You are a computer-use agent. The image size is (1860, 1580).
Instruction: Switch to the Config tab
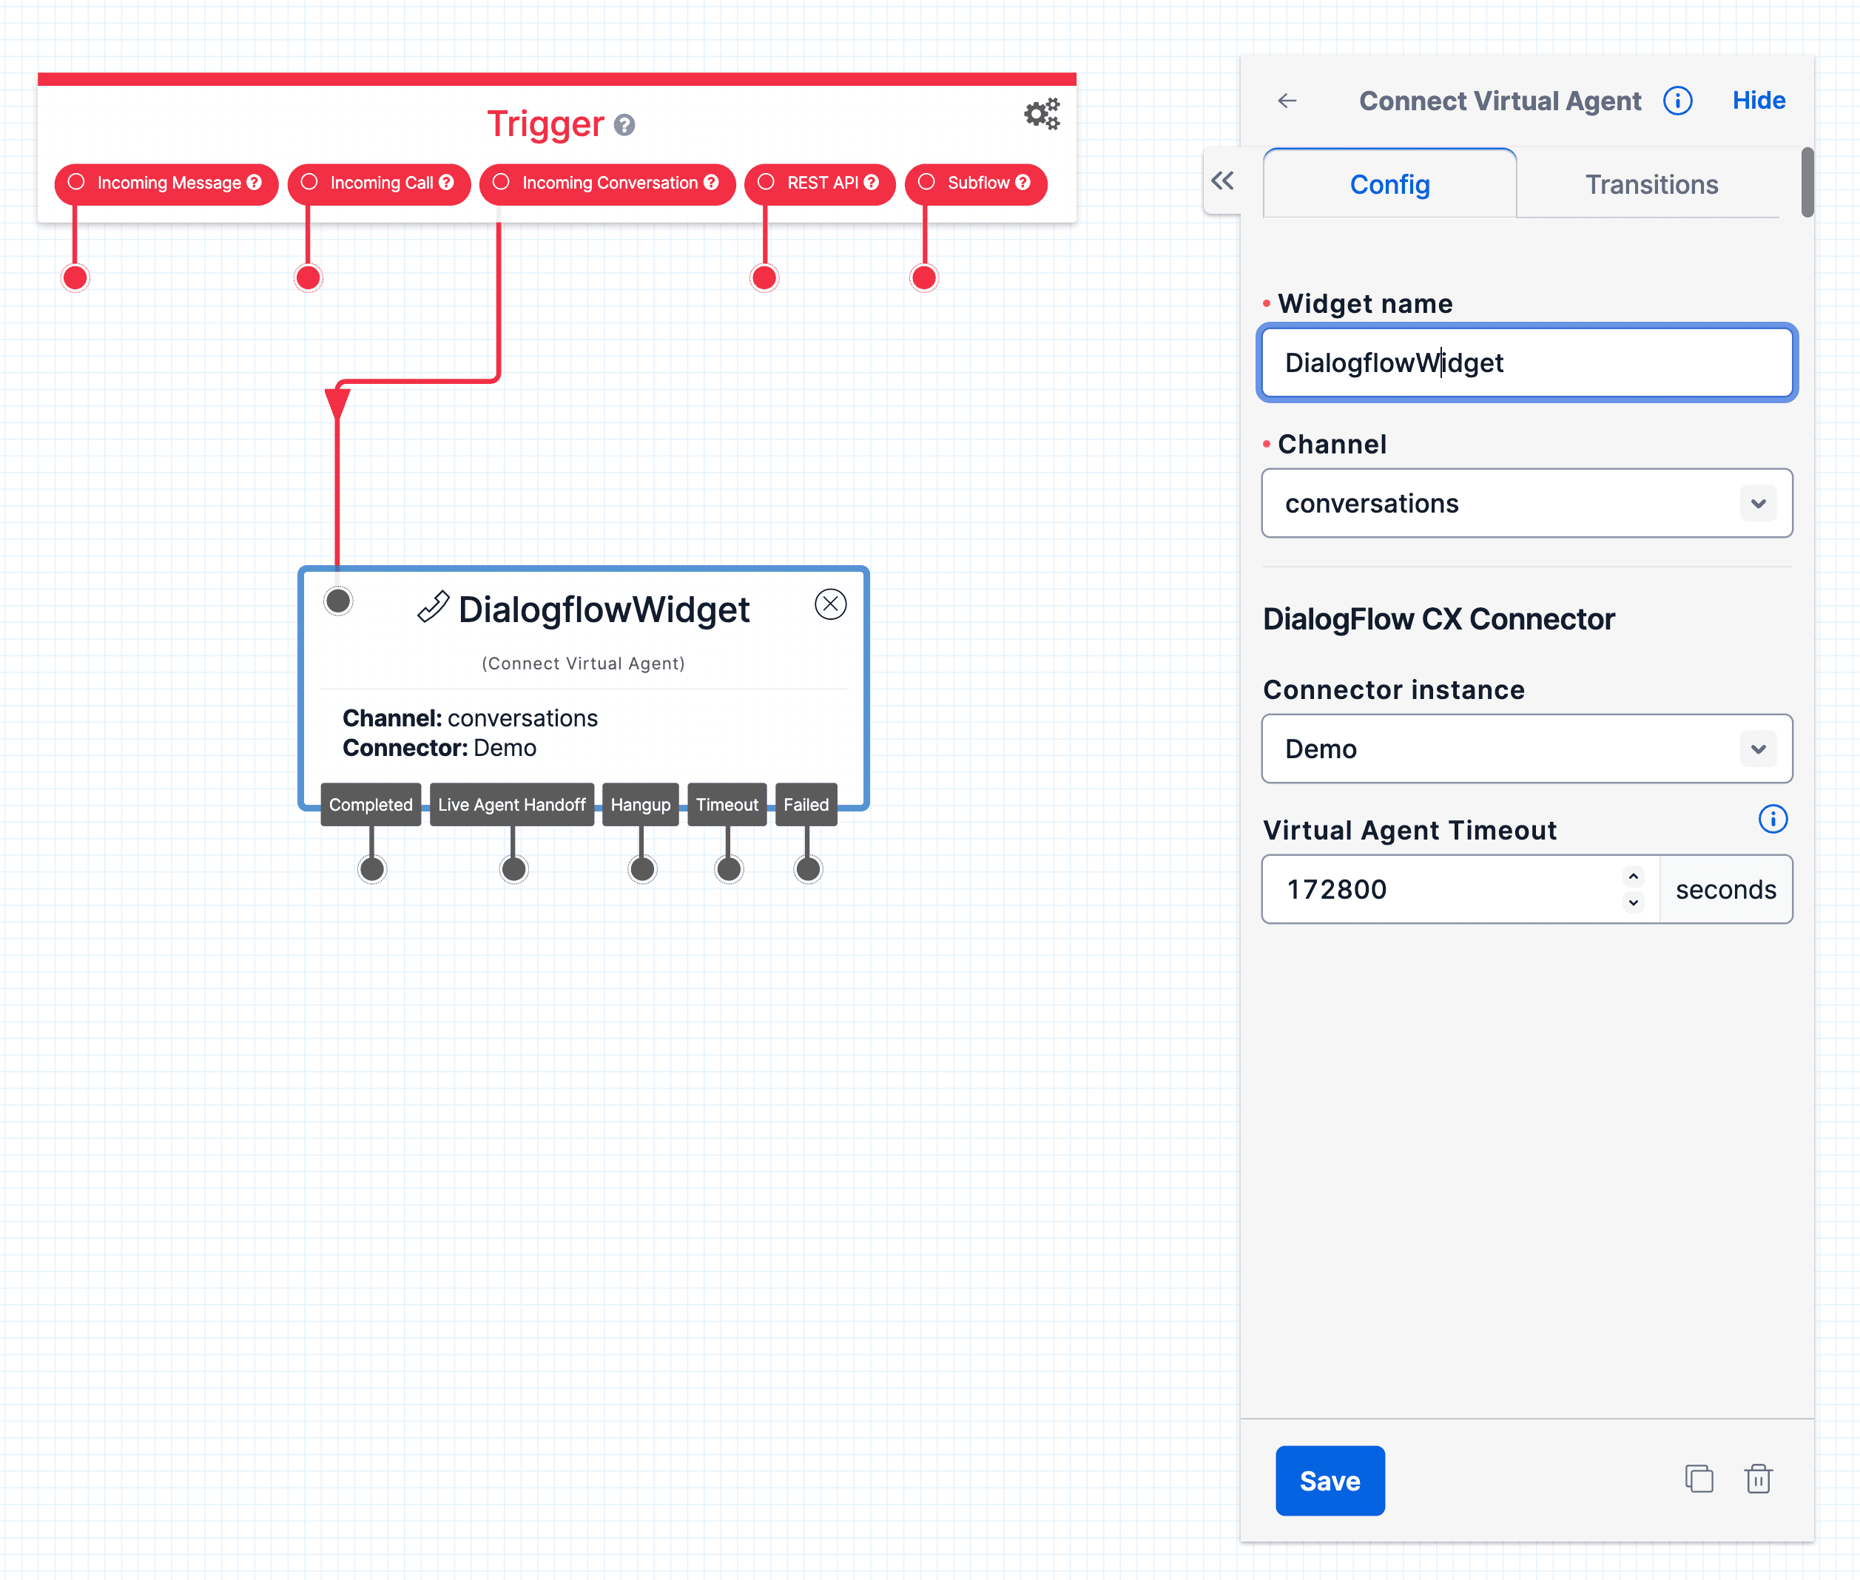point(1389,184)
